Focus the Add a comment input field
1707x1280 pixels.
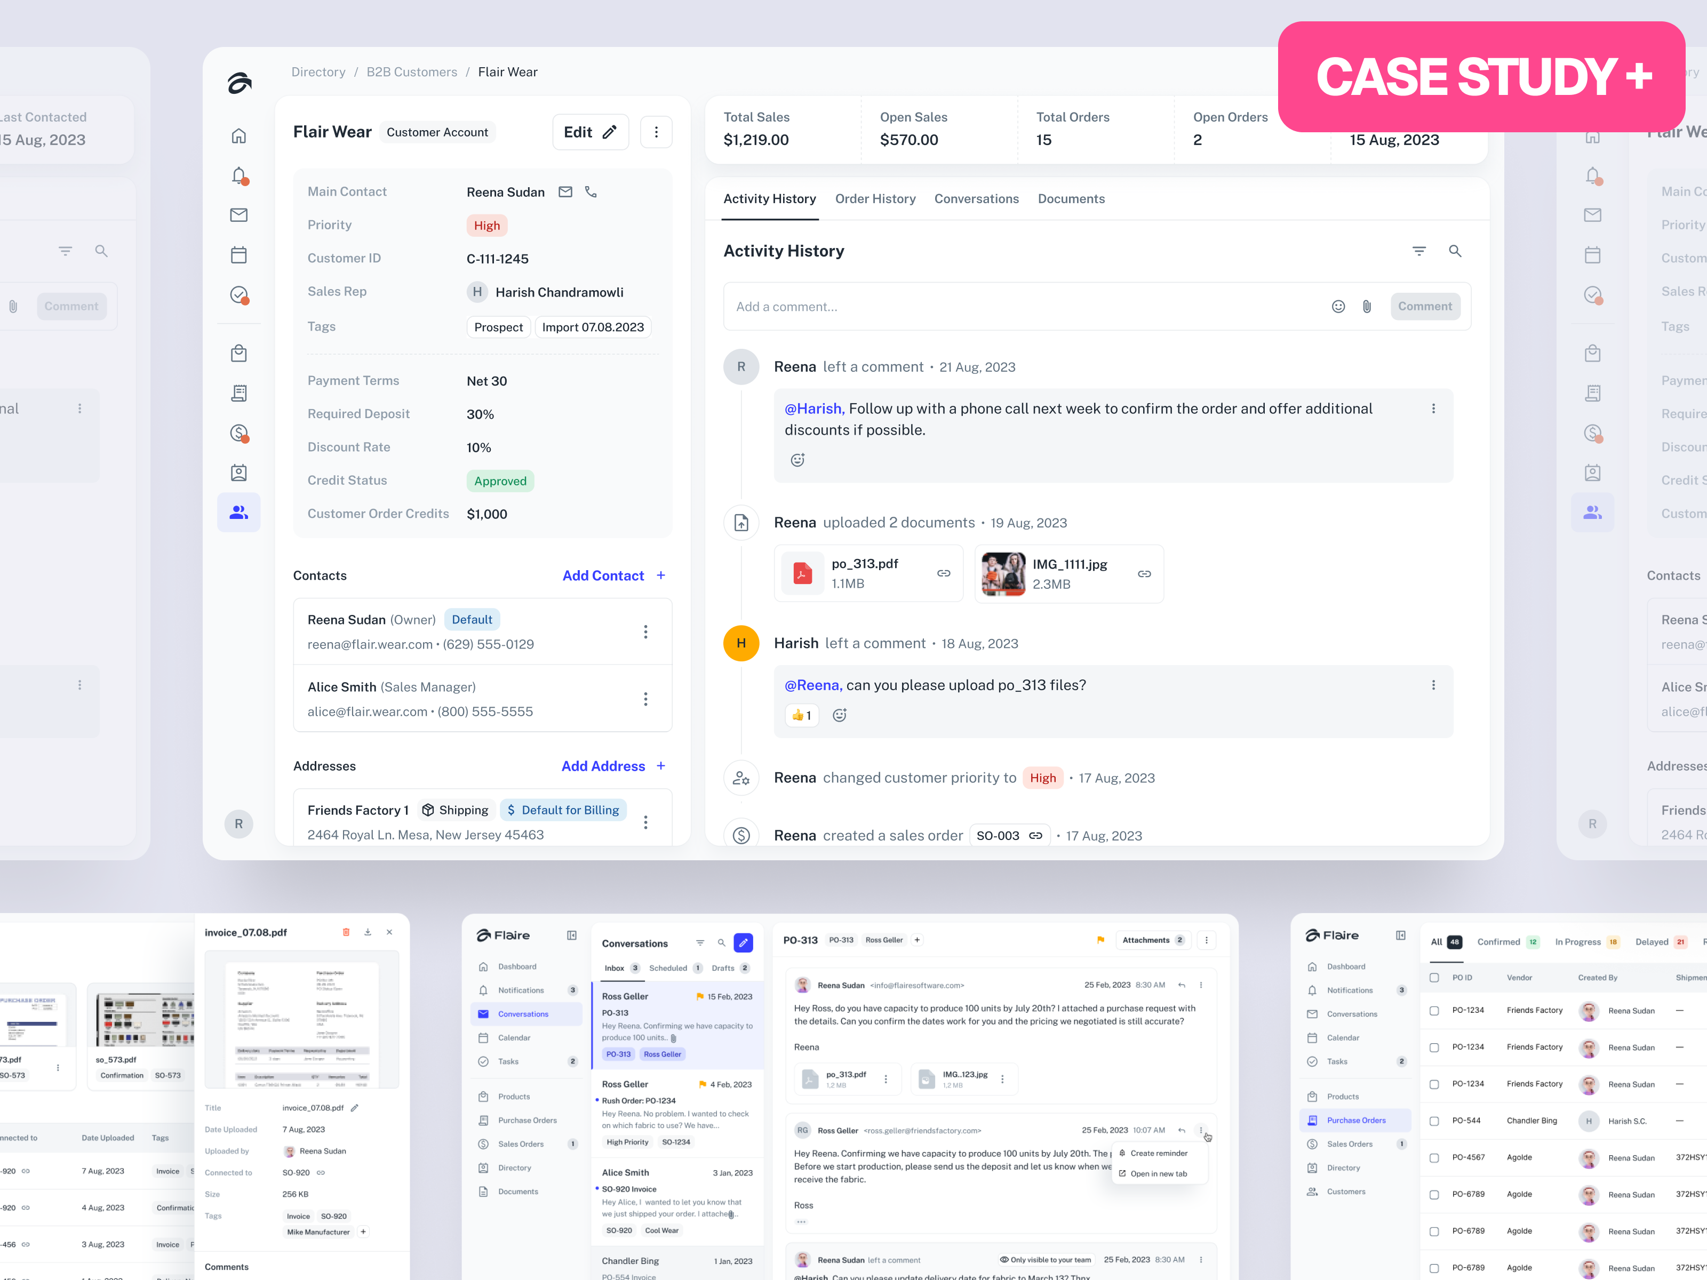pos(1026,307)
